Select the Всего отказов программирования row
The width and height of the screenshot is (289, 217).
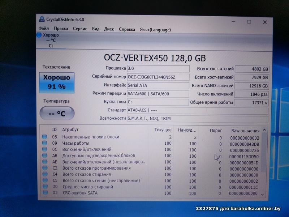point(151,168)
